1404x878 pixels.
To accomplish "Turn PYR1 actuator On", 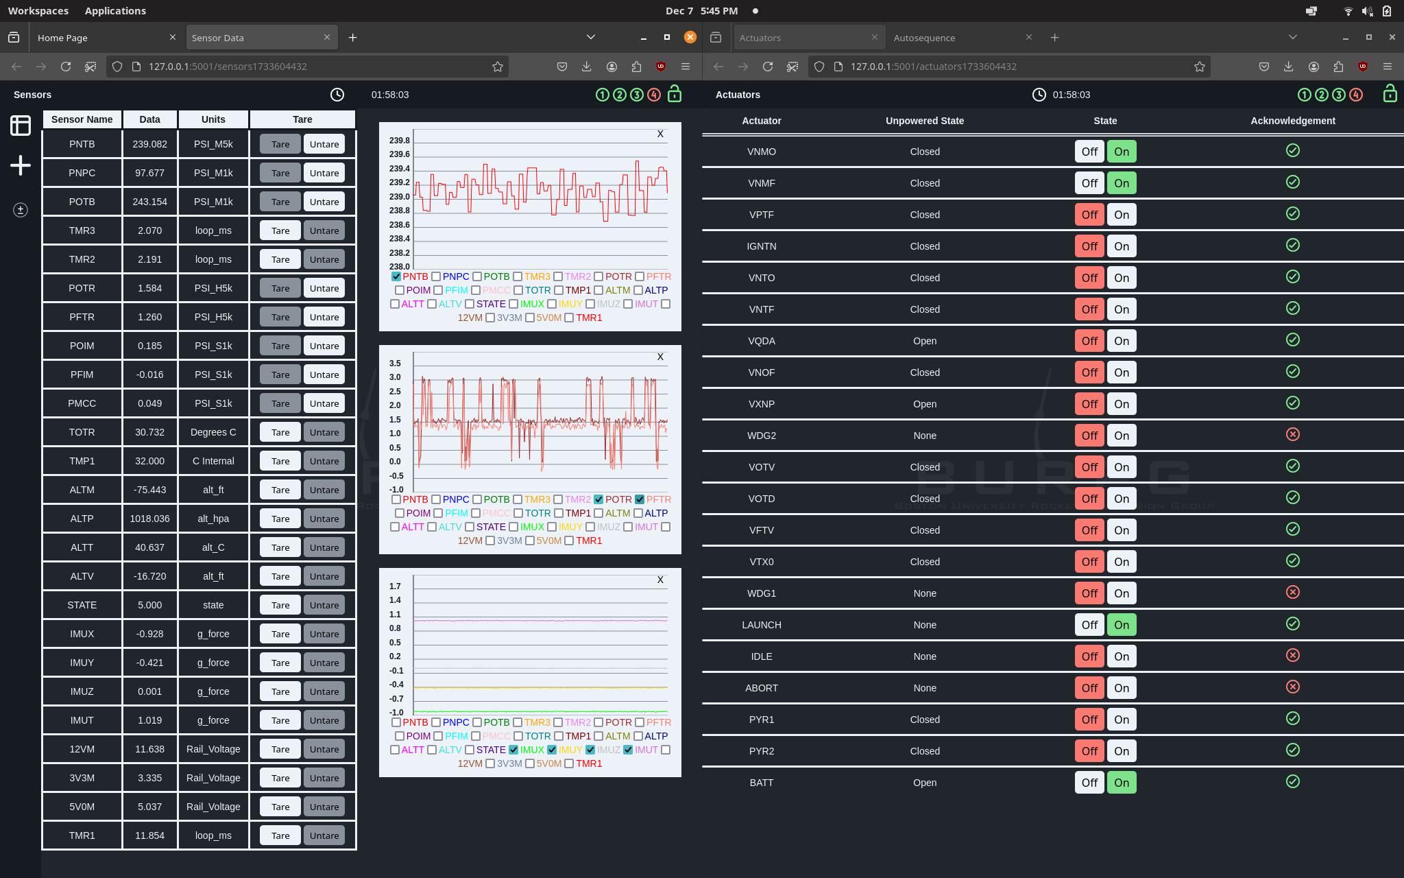I will [x=1122, y=720].
